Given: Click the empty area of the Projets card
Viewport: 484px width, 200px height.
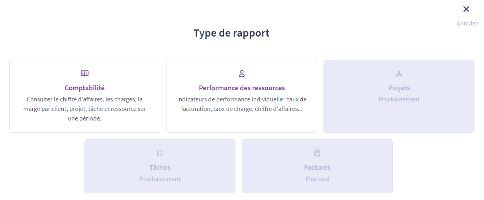Looking at the screenshot, I should coord(399,117).
